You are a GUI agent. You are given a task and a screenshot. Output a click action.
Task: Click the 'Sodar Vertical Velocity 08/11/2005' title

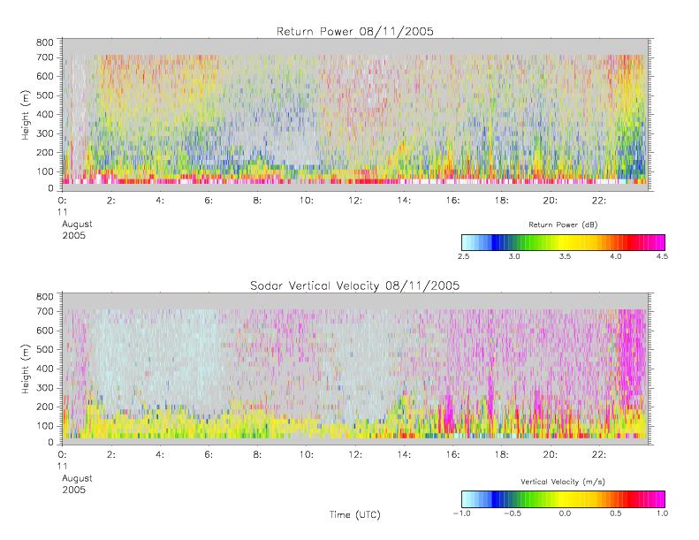[355, 285]
